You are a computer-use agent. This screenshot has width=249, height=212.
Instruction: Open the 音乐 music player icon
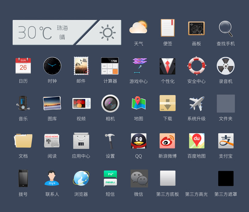tap(23, 103)
